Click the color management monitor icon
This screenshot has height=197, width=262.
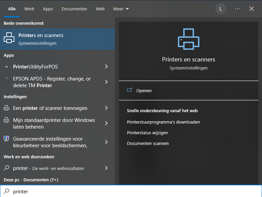tap(6, 139)
